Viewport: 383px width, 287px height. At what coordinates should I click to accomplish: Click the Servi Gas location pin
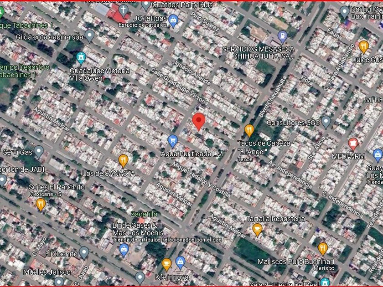point(39,152)
